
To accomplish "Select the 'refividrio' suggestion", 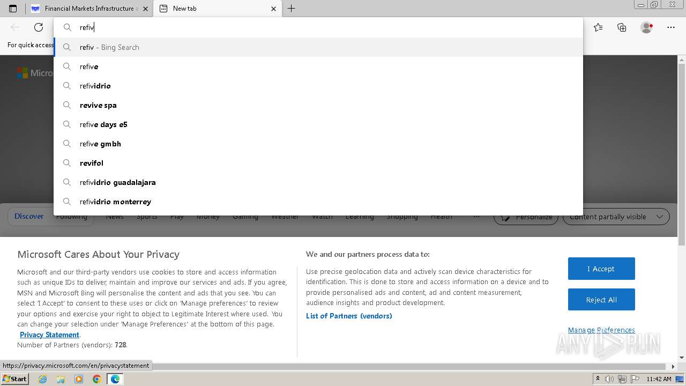I will (x=318, y=86).
